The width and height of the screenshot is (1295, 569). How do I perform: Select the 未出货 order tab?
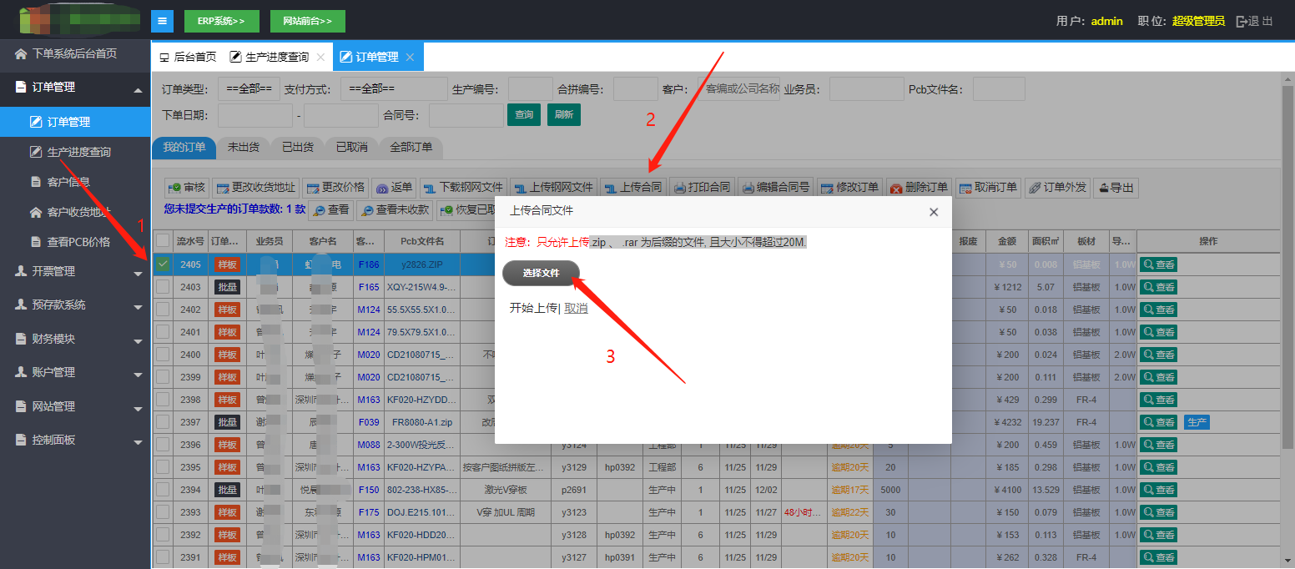click(x=244, y=147)
